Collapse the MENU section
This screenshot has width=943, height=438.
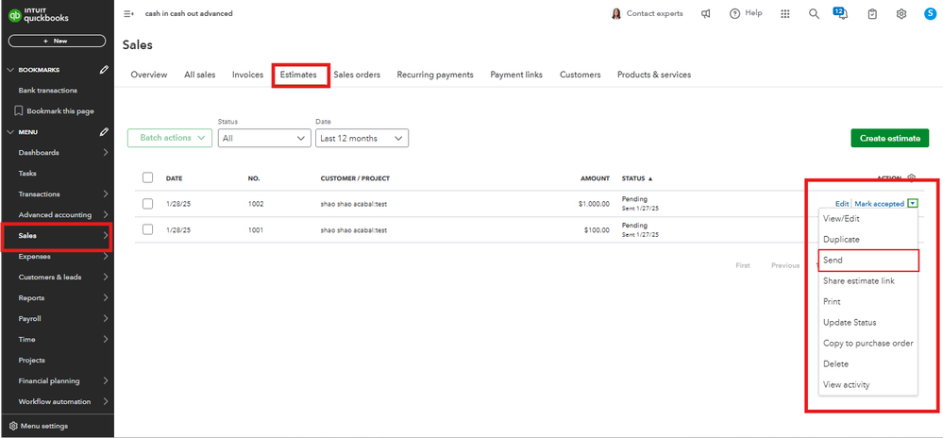point(10,132)
